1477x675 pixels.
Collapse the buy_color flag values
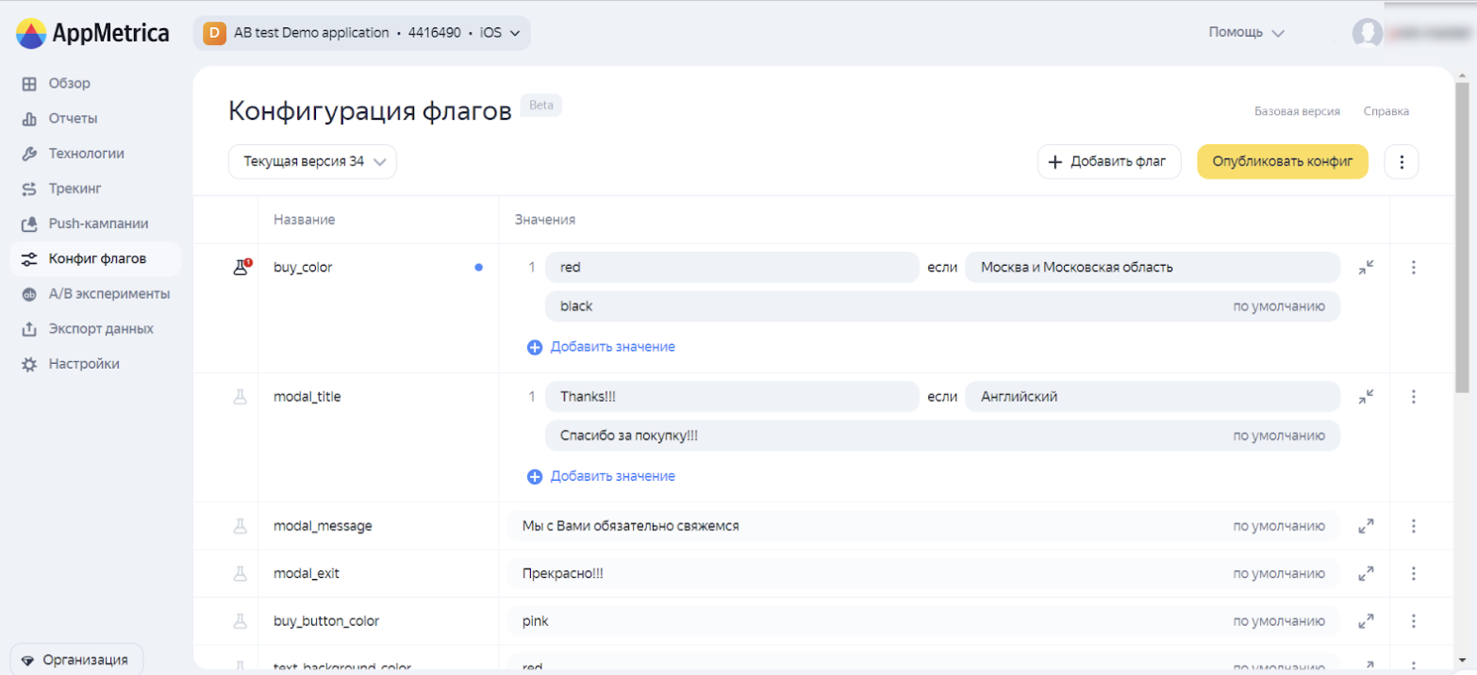[1366, 268]
